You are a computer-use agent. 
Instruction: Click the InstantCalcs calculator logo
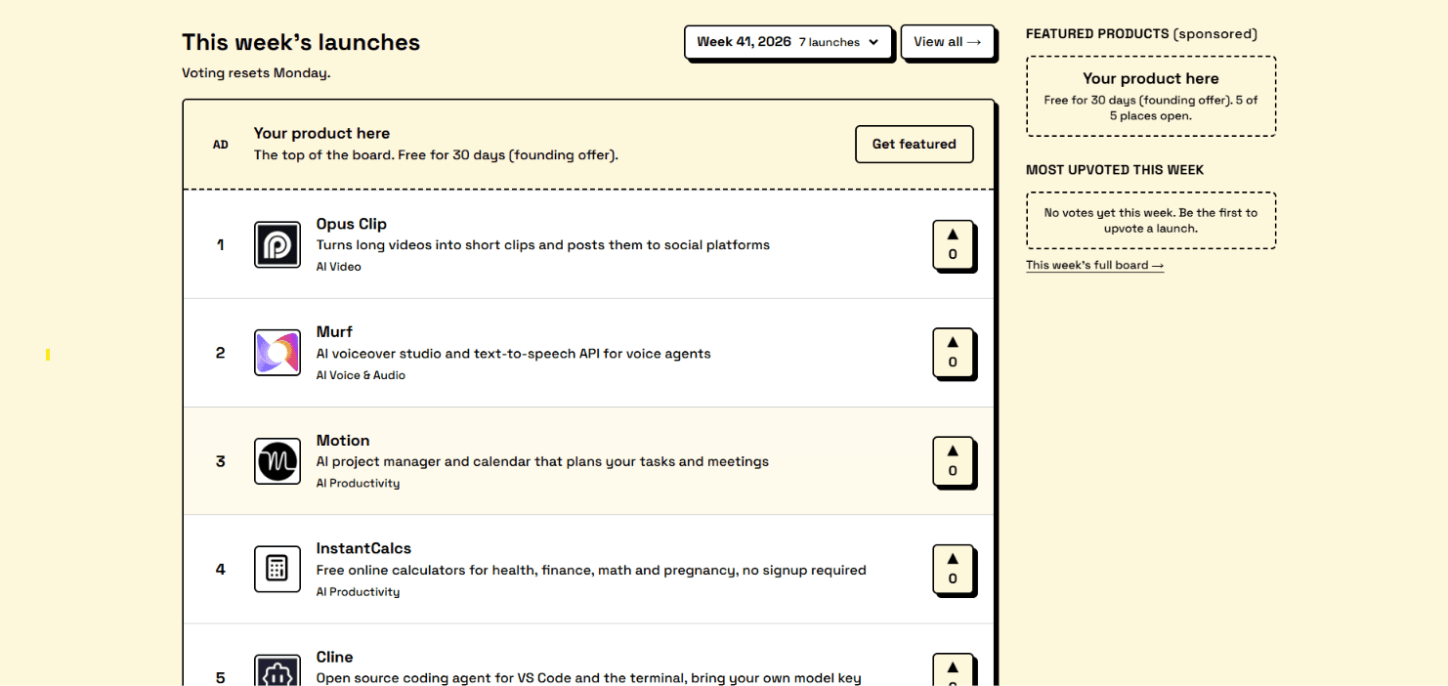(277, 569)
